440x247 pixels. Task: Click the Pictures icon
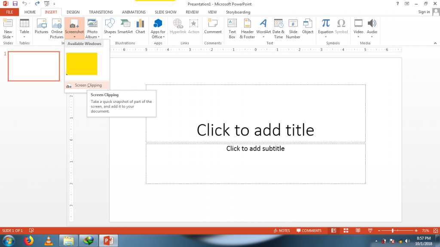(x=41, y=27)
